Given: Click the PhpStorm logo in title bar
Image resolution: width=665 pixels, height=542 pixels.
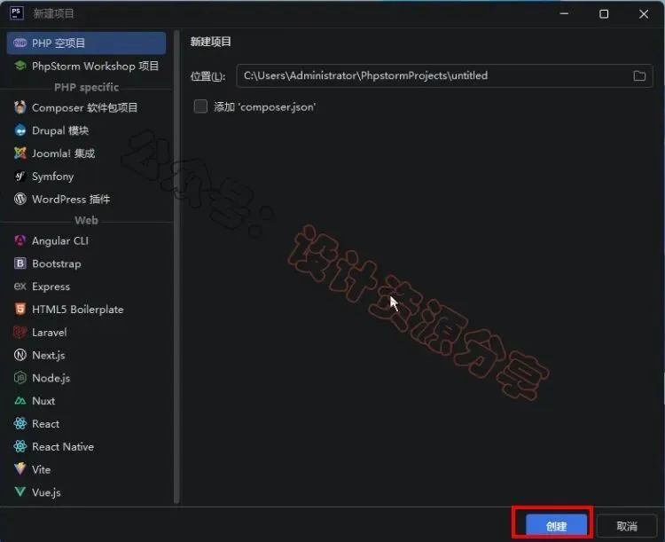Looking at the screenshot, I should pyautogui.click(x=16, y=13).
